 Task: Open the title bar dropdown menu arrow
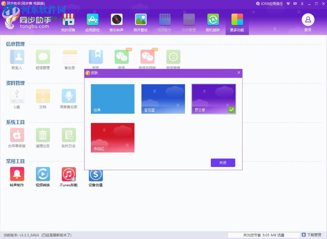pyautogui.click(x=302, y=4)
